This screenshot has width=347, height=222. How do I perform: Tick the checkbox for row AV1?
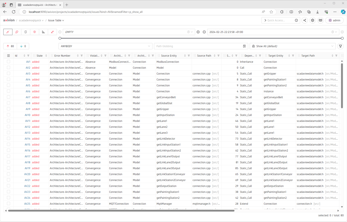click(x=8, y=62)
